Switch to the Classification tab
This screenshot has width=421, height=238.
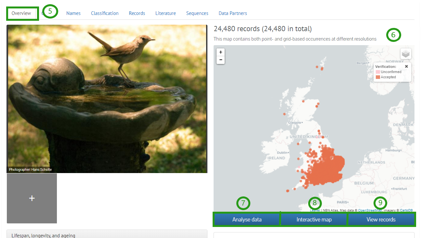click(105, 13)
